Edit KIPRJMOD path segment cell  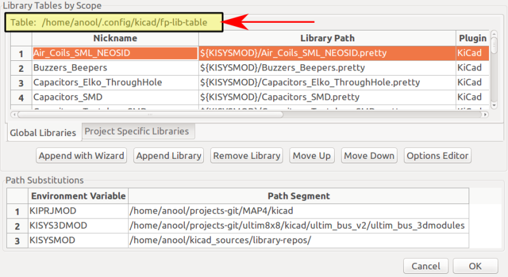298,210
